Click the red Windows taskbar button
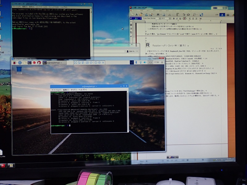The height and width of the screenshot is (185, 247). tap(3, 166)
